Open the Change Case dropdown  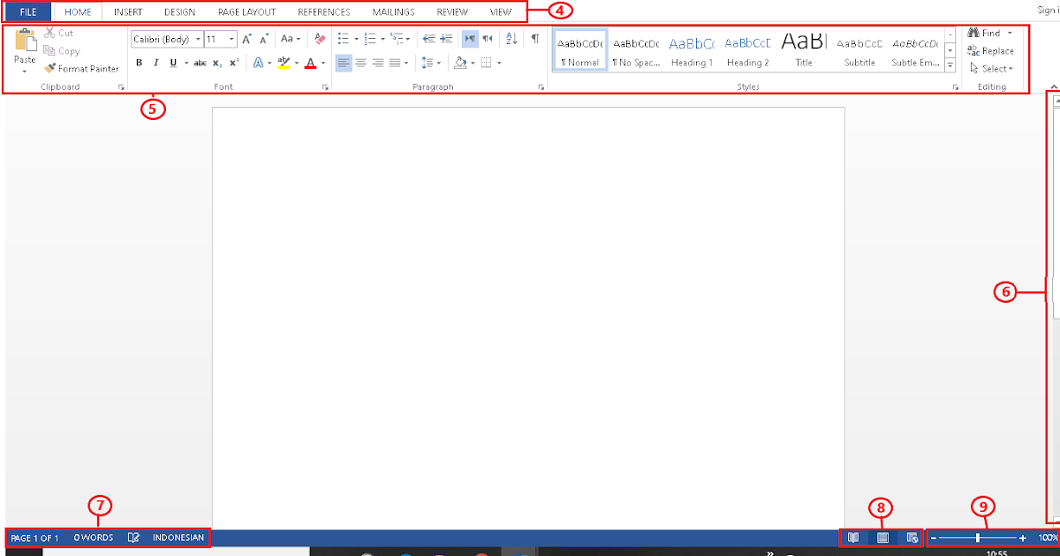[x=291, y=39]
